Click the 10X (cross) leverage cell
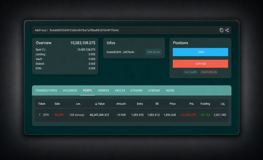 [x=77, y=115]
